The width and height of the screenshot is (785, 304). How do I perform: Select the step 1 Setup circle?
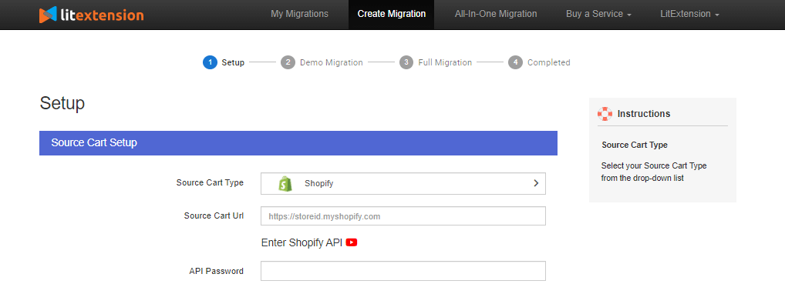pos(210,62)
